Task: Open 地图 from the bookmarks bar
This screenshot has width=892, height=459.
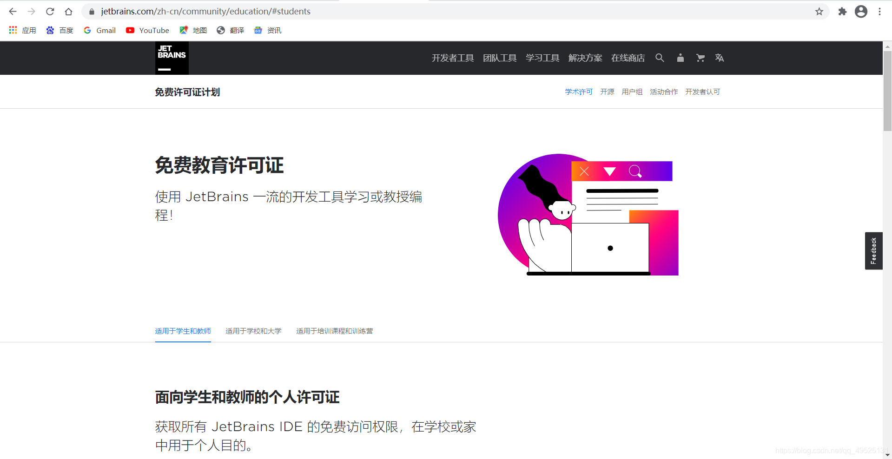Action: [193, 30]
